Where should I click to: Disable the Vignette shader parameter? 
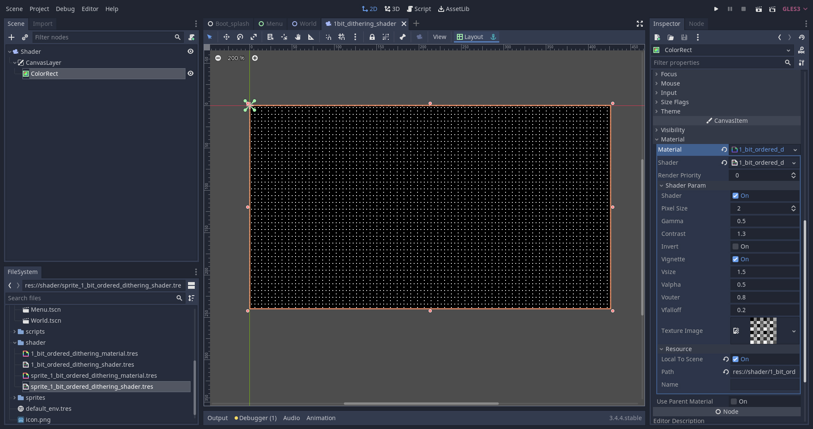click(735, 259)
